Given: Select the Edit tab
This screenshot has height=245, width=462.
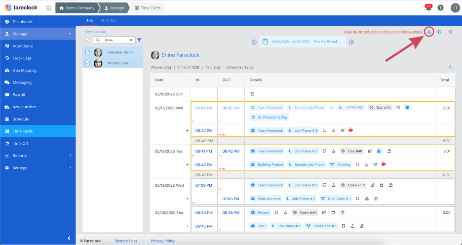Looking at the screenshot, I should [89, 21].
